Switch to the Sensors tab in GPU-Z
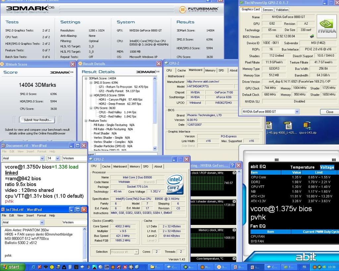The image size is (339, 271). click(267, 10)
